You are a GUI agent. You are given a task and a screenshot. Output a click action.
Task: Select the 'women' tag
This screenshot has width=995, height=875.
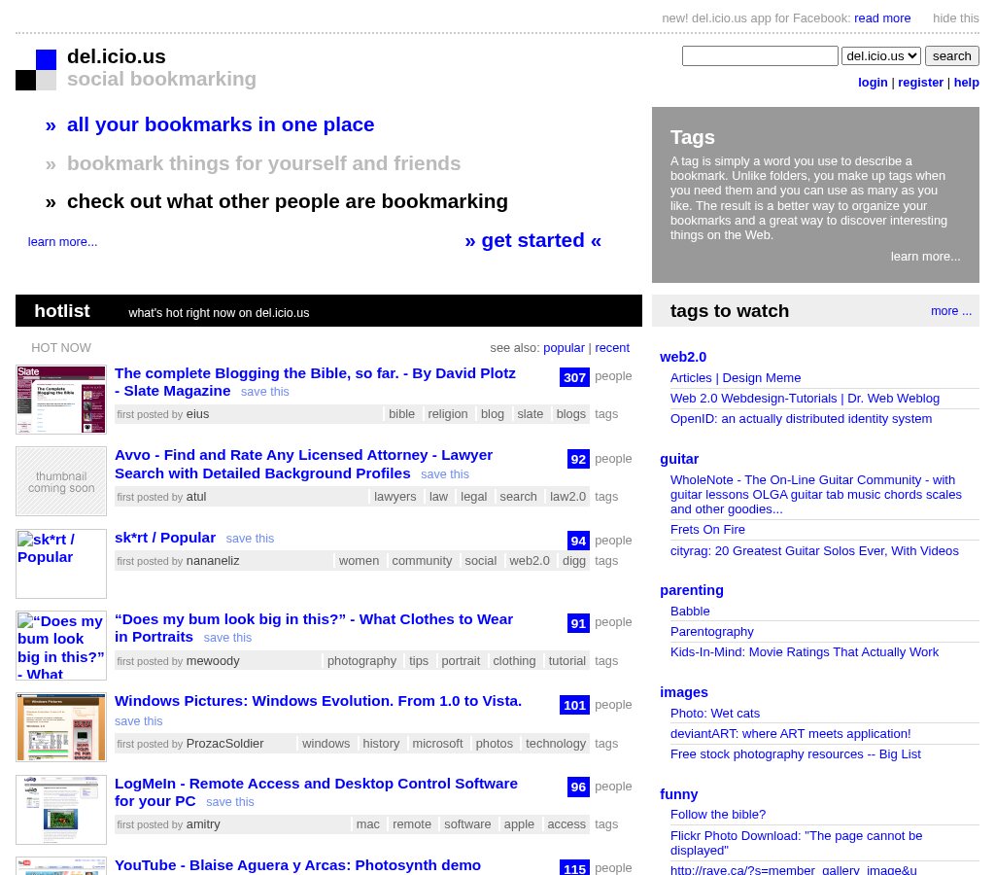click(x=359, y=561)
